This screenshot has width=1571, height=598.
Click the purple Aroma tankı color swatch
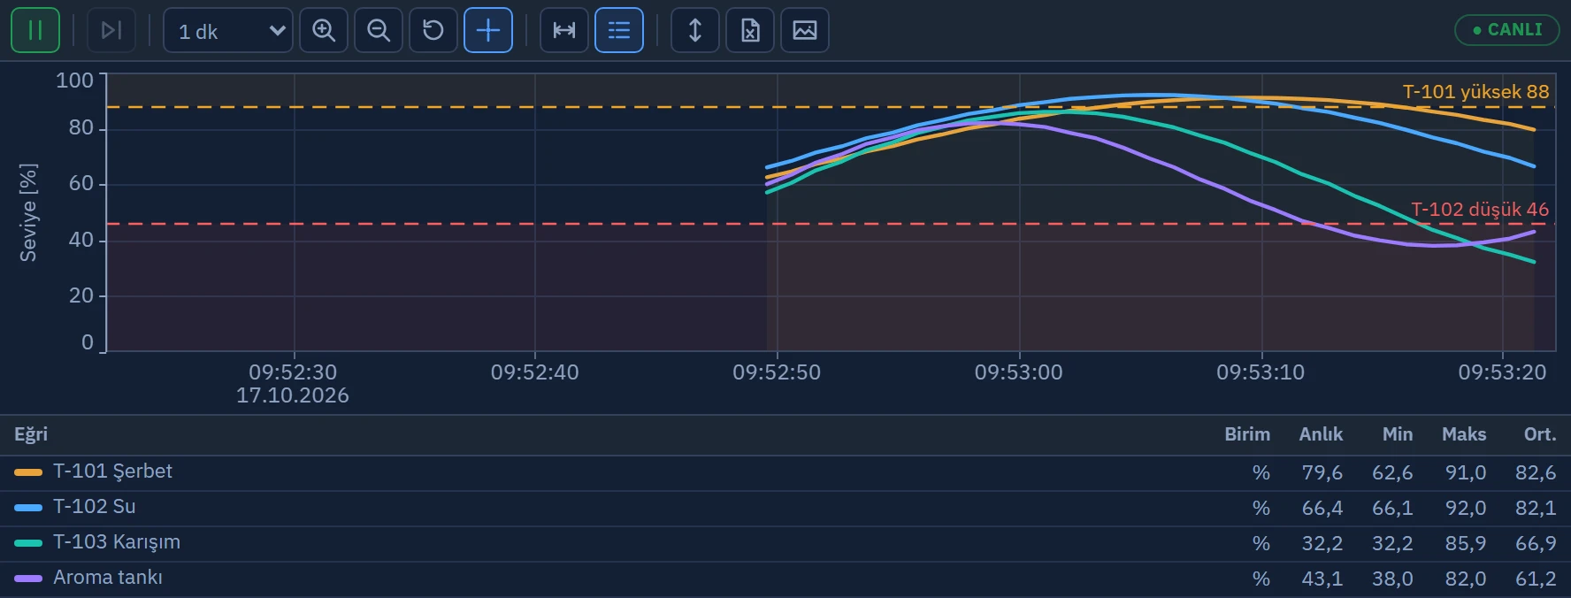pyautogui.click(x=28, y=579)
